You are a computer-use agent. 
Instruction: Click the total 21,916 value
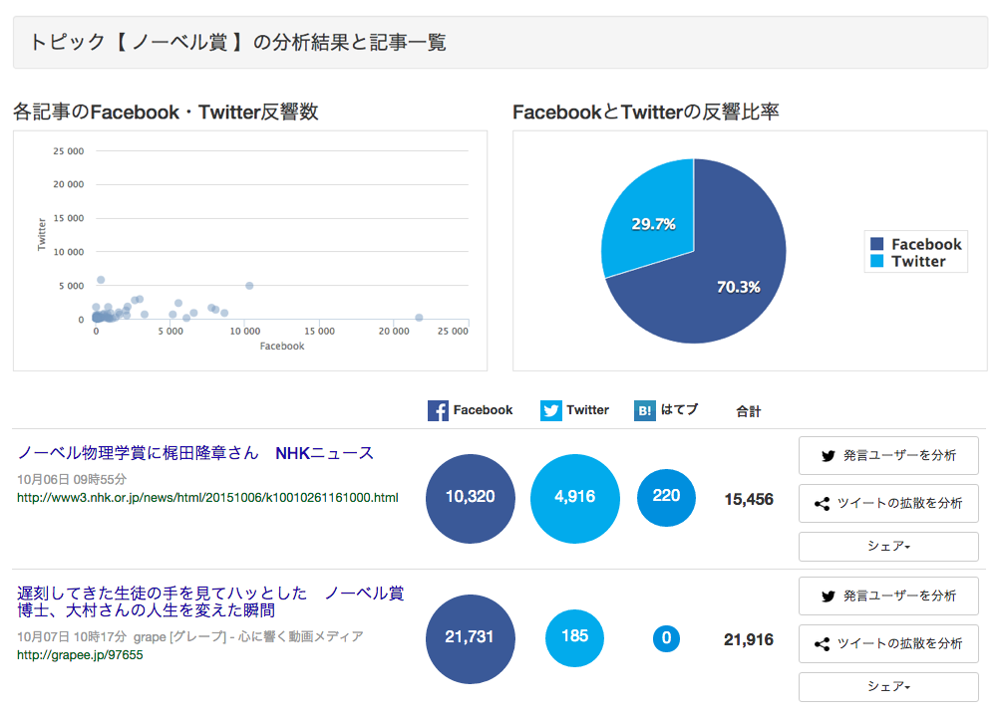(x=749, y=639)
